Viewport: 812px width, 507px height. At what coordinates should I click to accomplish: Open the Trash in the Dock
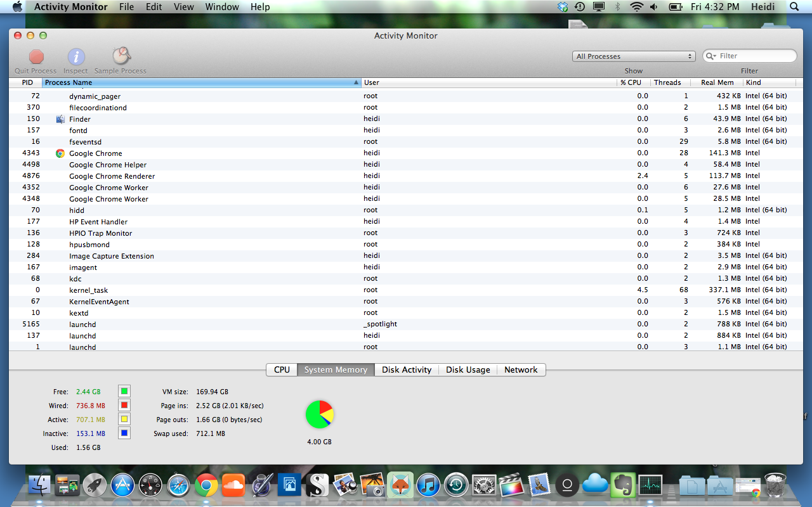775,485
